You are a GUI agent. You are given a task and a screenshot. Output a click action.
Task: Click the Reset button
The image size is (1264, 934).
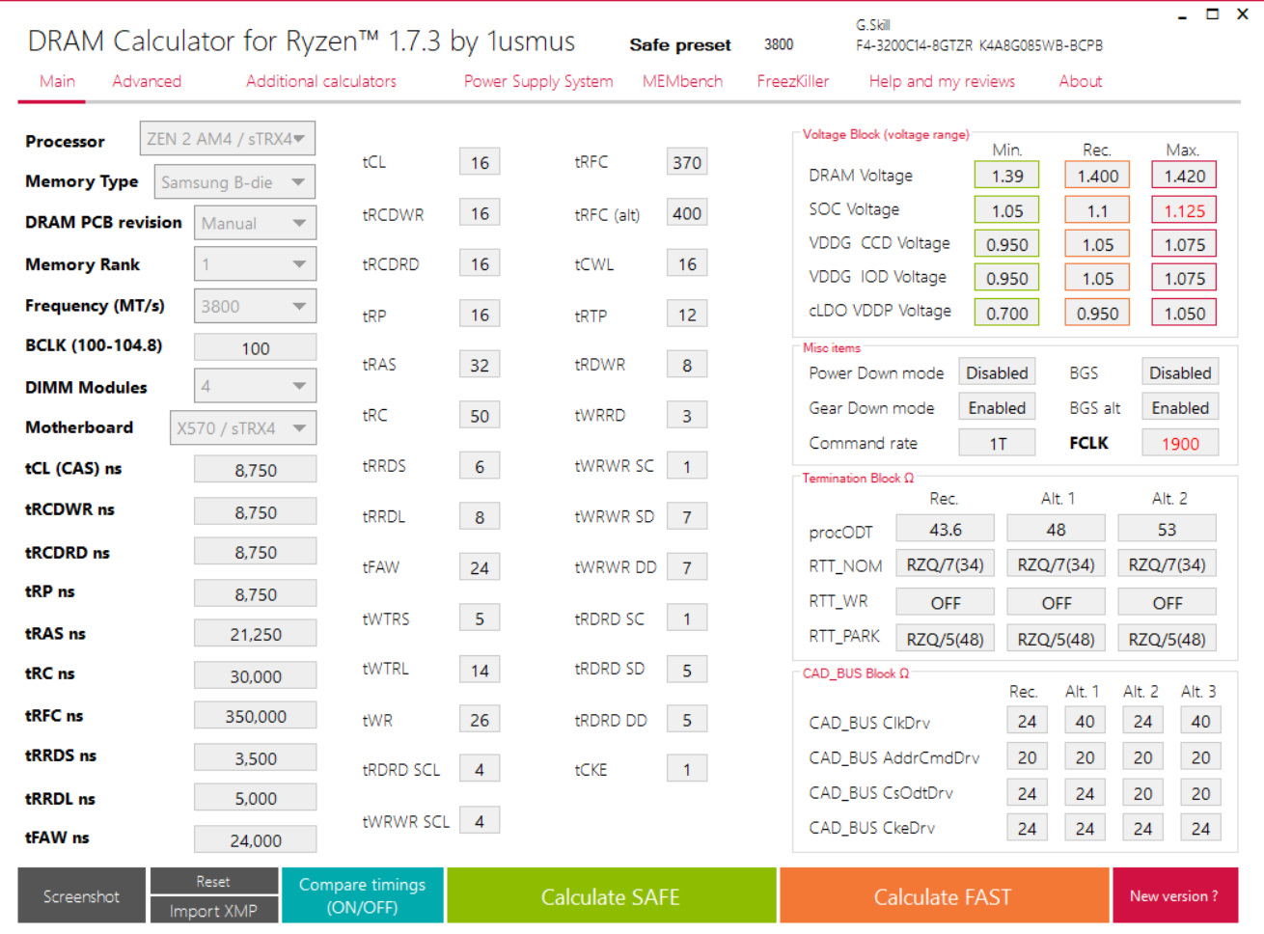(213, 881)
